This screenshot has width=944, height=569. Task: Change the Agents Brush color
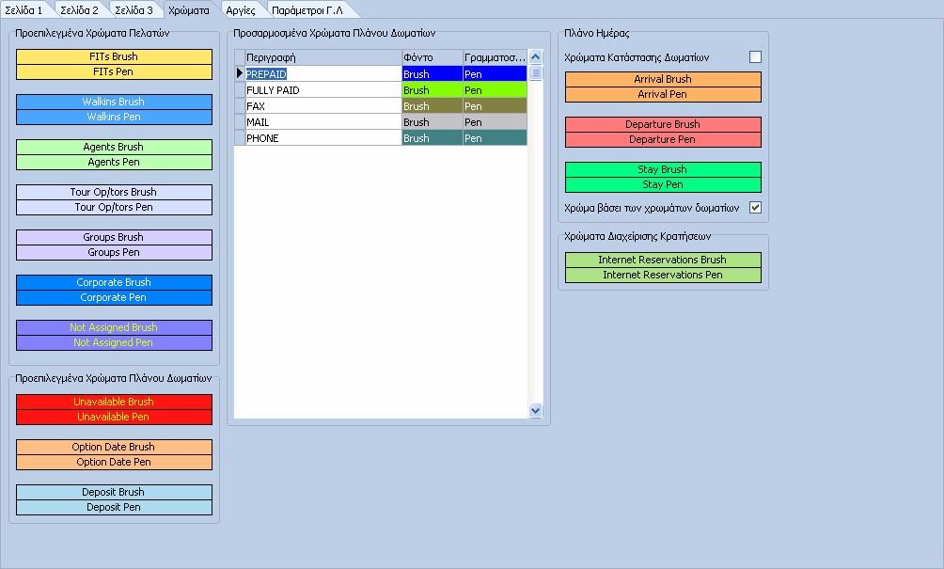click(114, 147)
